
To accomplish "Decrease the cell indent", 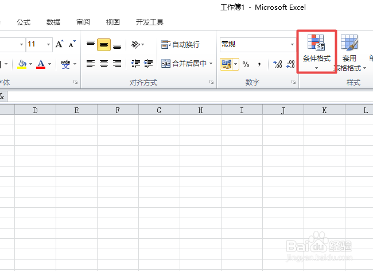I will (x=135, y=64).
